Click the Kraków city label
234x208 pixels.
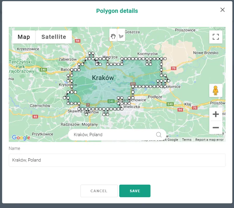click(x=103, y=78)
